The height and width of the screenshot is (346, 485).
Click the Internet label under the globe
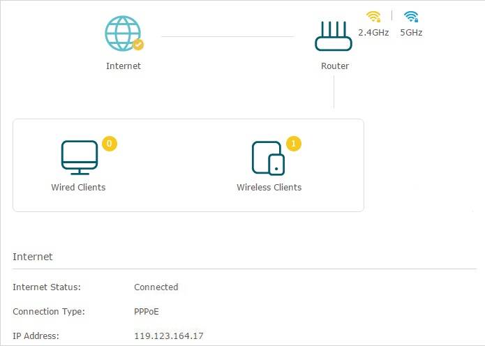pos(123,66)
